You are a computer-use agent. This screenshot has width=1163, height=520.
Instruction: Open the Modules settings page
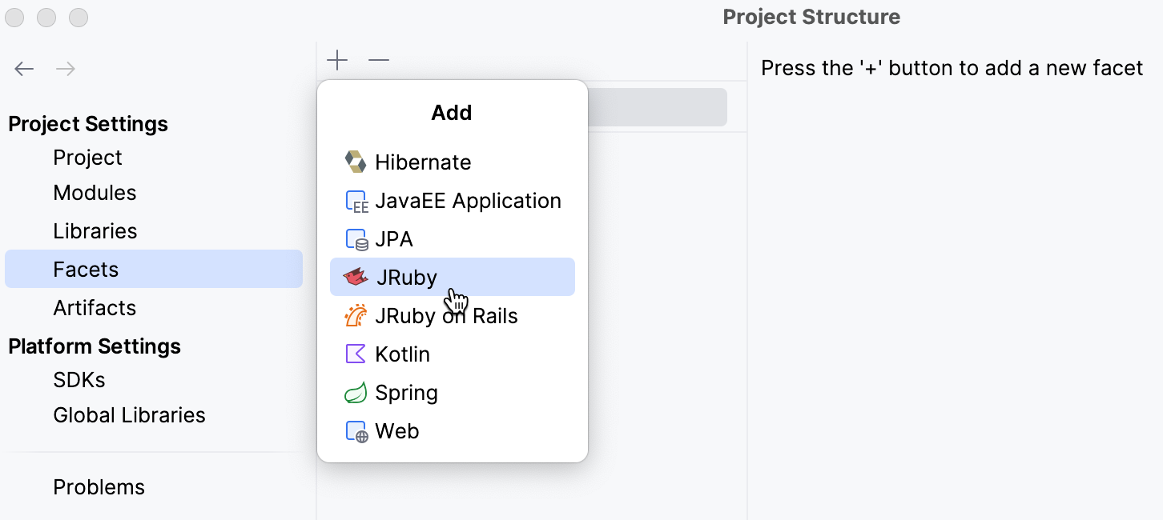[95, 192]
